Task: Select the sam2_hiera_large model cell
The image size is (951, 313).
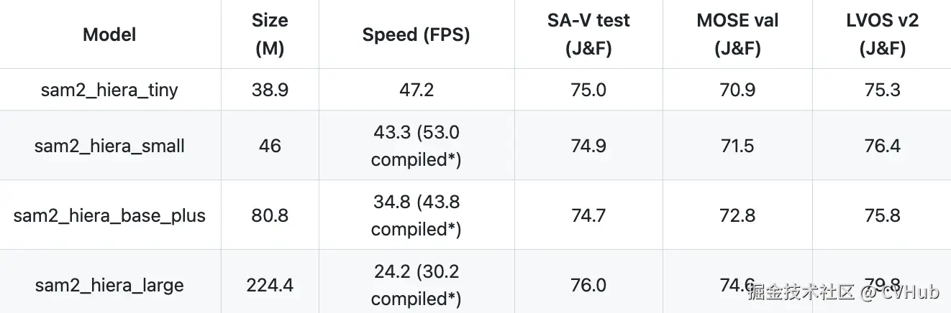Action: 109,285
